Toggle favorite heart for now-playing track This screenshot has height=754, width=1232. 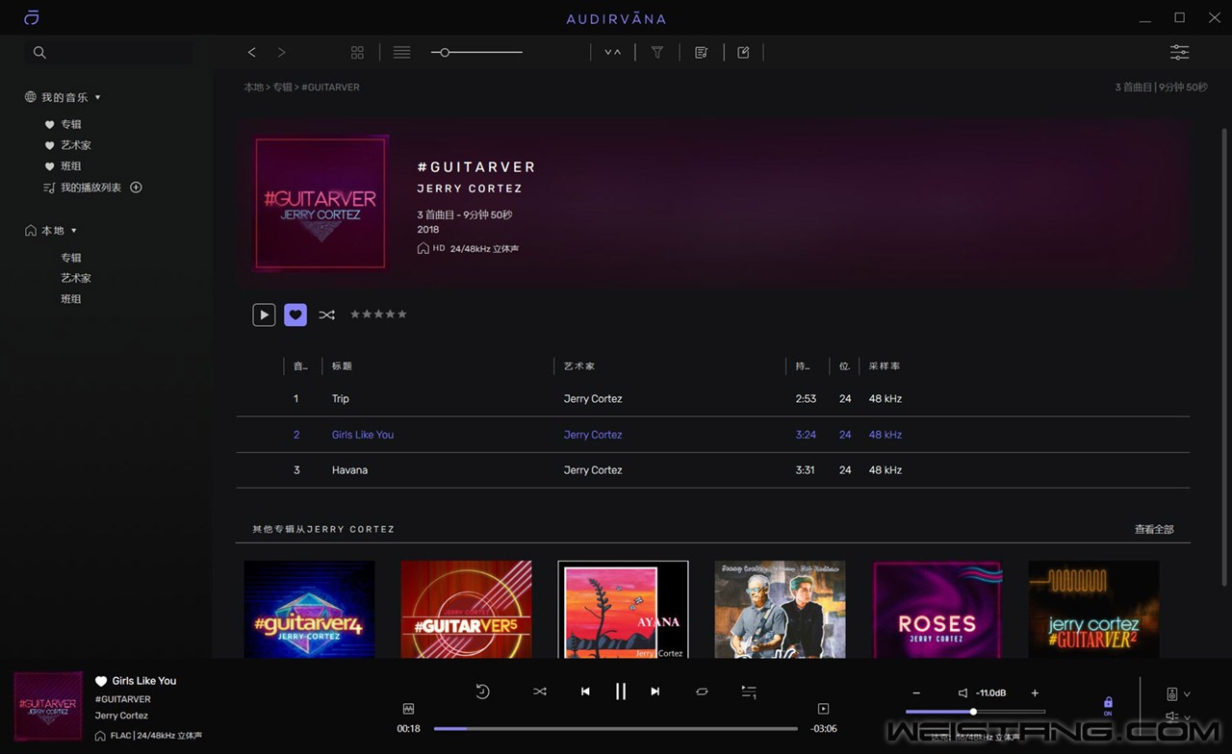[x=101, y=681]
